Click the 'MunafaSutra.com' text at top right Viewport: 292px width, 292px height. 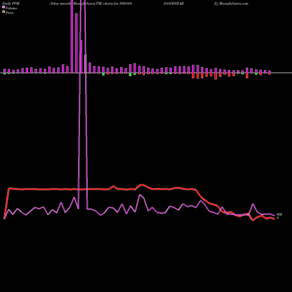(x=234, y=4)
